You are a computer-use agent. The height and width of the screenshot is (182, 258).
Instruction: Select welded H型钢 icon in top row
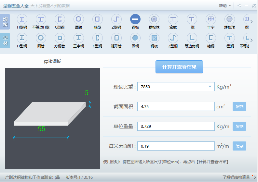(x=22, y=19)
